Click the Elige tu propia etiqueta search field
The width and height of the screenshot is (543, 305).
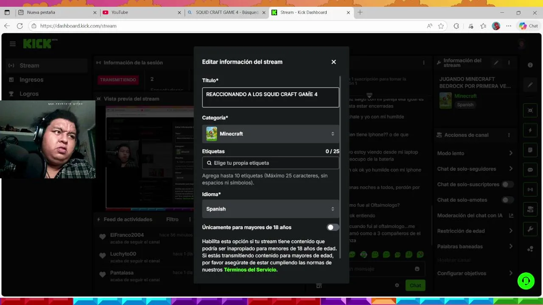[x=271, y=163]
